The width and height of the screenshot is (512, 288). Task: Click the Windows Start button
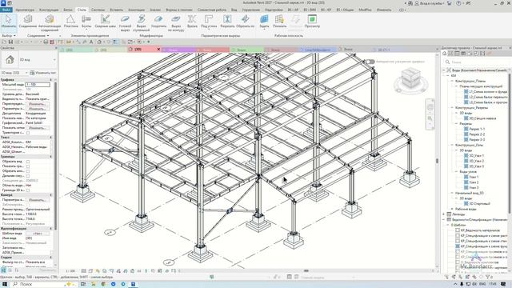tap(5, 284)
